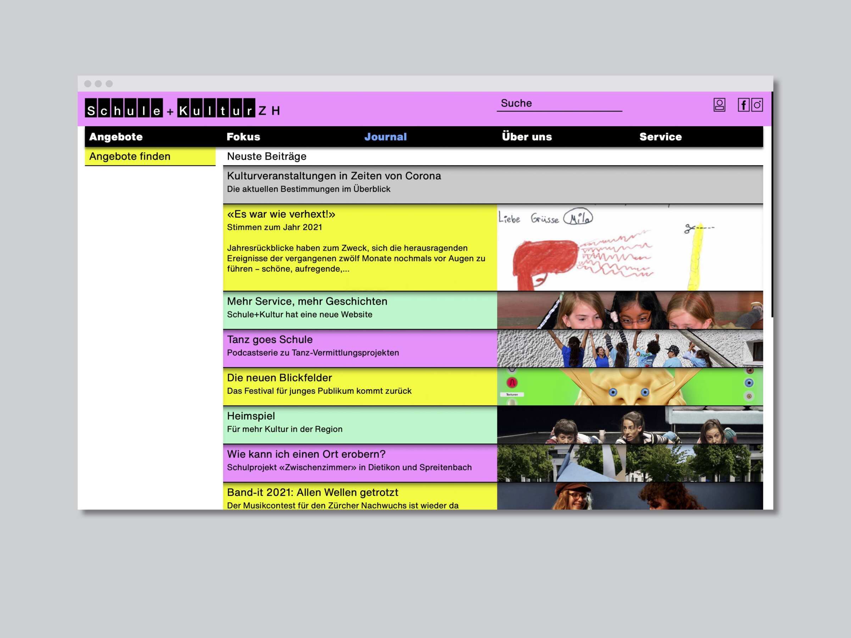Select the Journal menu item
Viewport: 851px width, 638px height.
pyautogui.click(x=385, y=137)
